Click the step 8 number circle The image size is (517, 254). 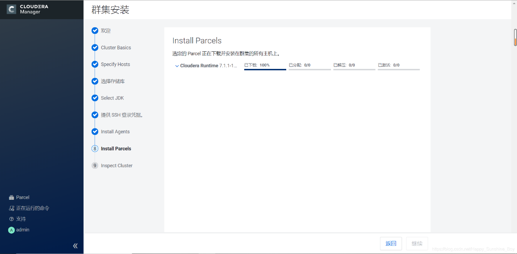point(95,149)
